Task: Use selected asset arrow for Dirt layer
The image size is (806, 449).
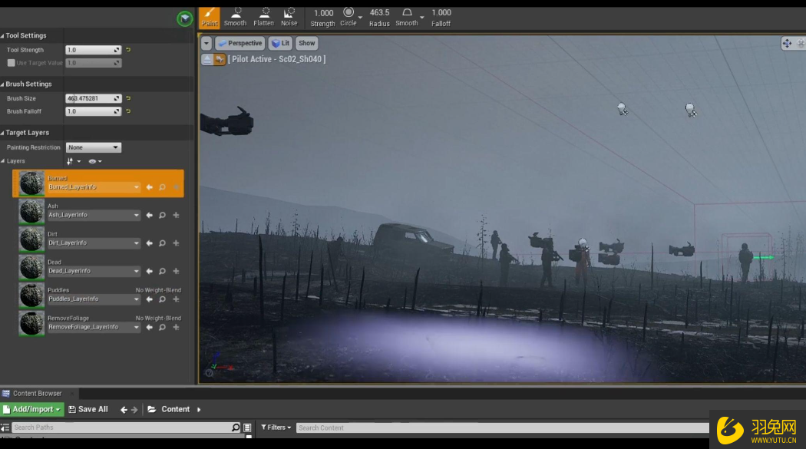Action: point(149,243)
